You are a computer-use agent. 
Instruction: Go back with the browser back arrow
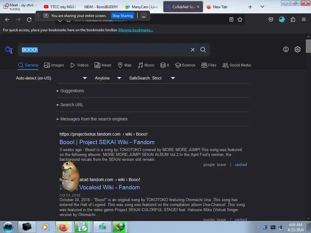[x=7, y=20]
